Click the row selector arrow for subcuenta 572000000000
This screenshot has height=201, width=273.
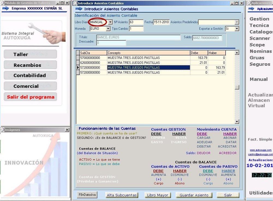78,68
